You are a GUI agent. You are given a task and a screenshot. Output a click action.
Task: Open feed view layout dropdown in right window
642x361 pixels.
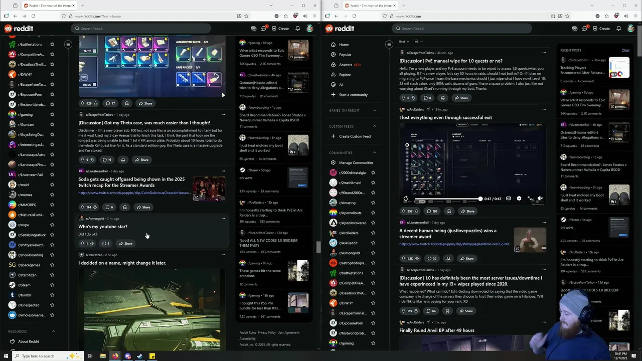(x=419, y=42)
